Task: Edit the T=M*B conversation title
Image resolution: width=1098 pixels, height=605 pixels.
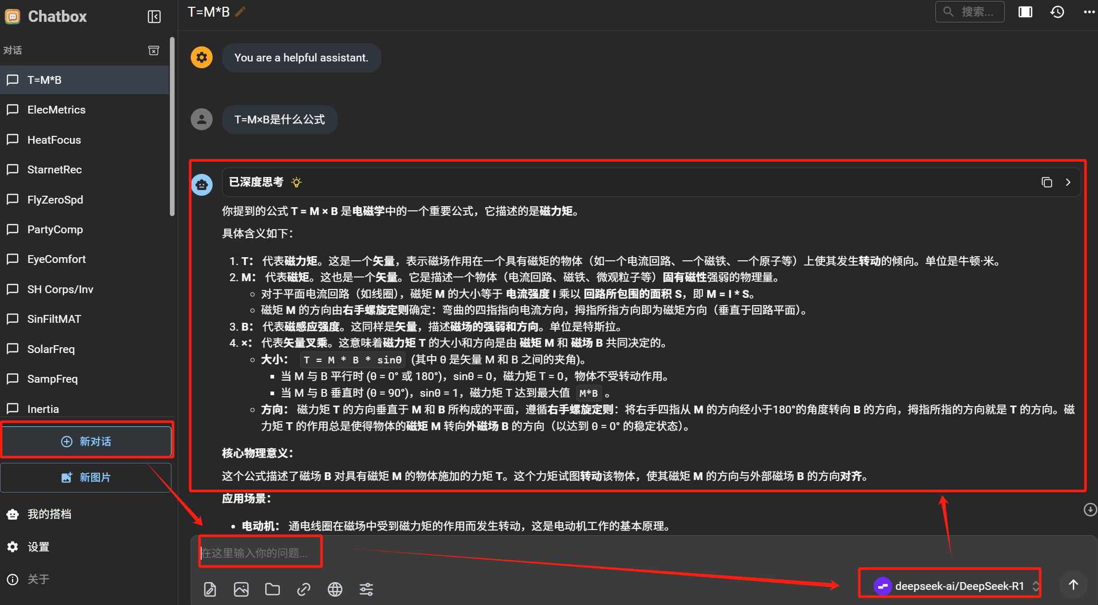Action: 240,11
